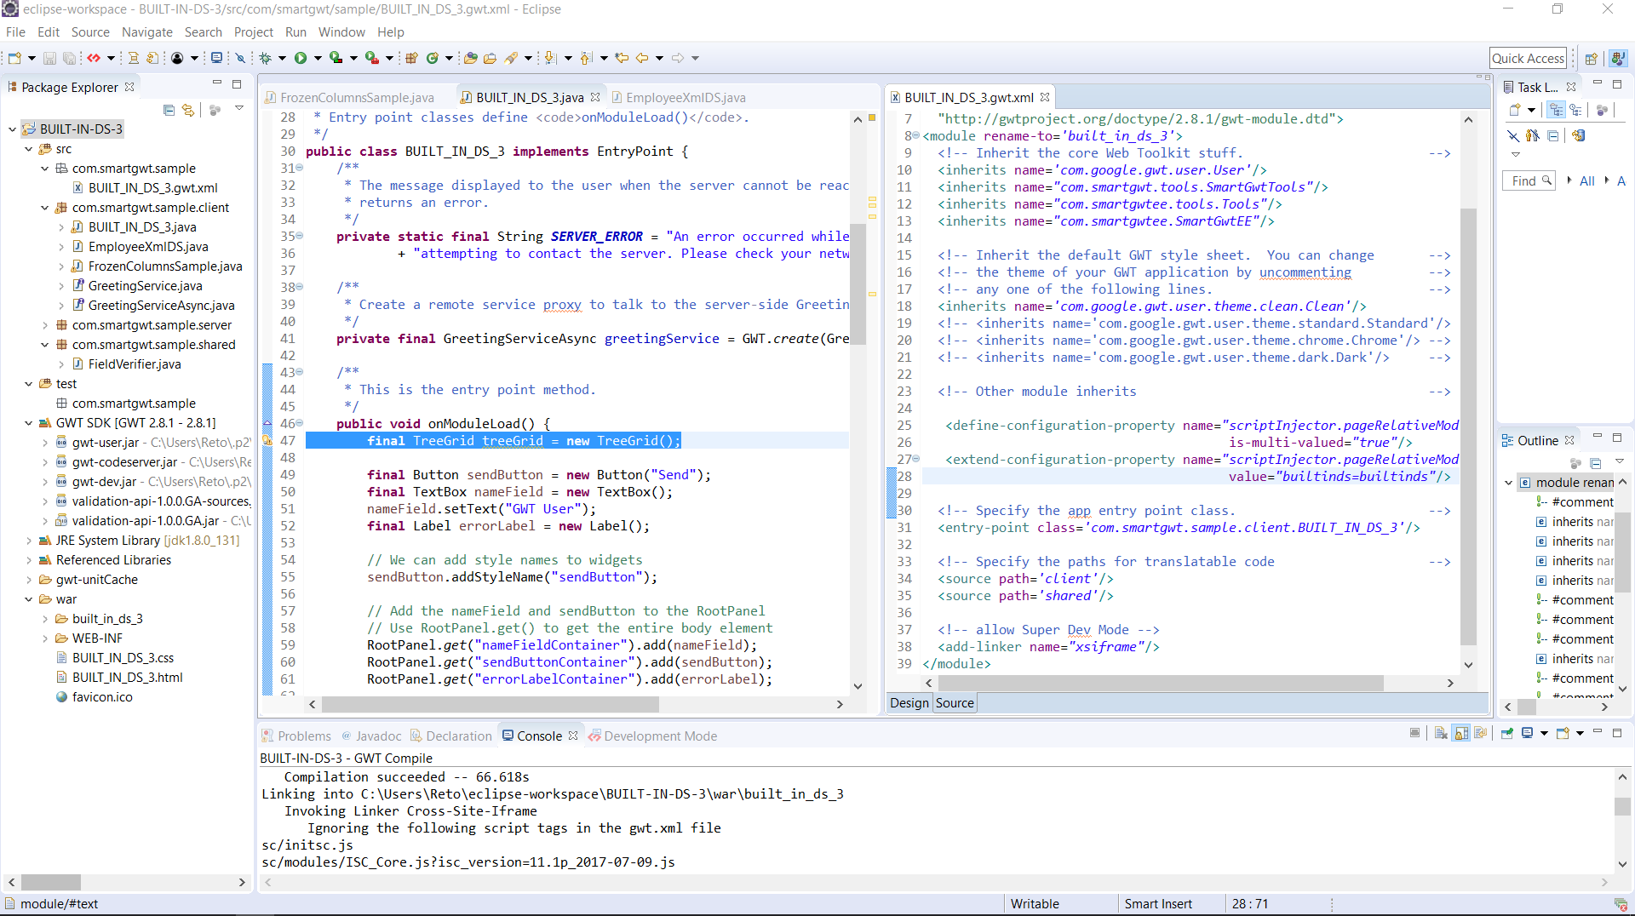Click the Open Task folder icon
The width and height of the screenshot is (1635, 916).
coord(490,58)
